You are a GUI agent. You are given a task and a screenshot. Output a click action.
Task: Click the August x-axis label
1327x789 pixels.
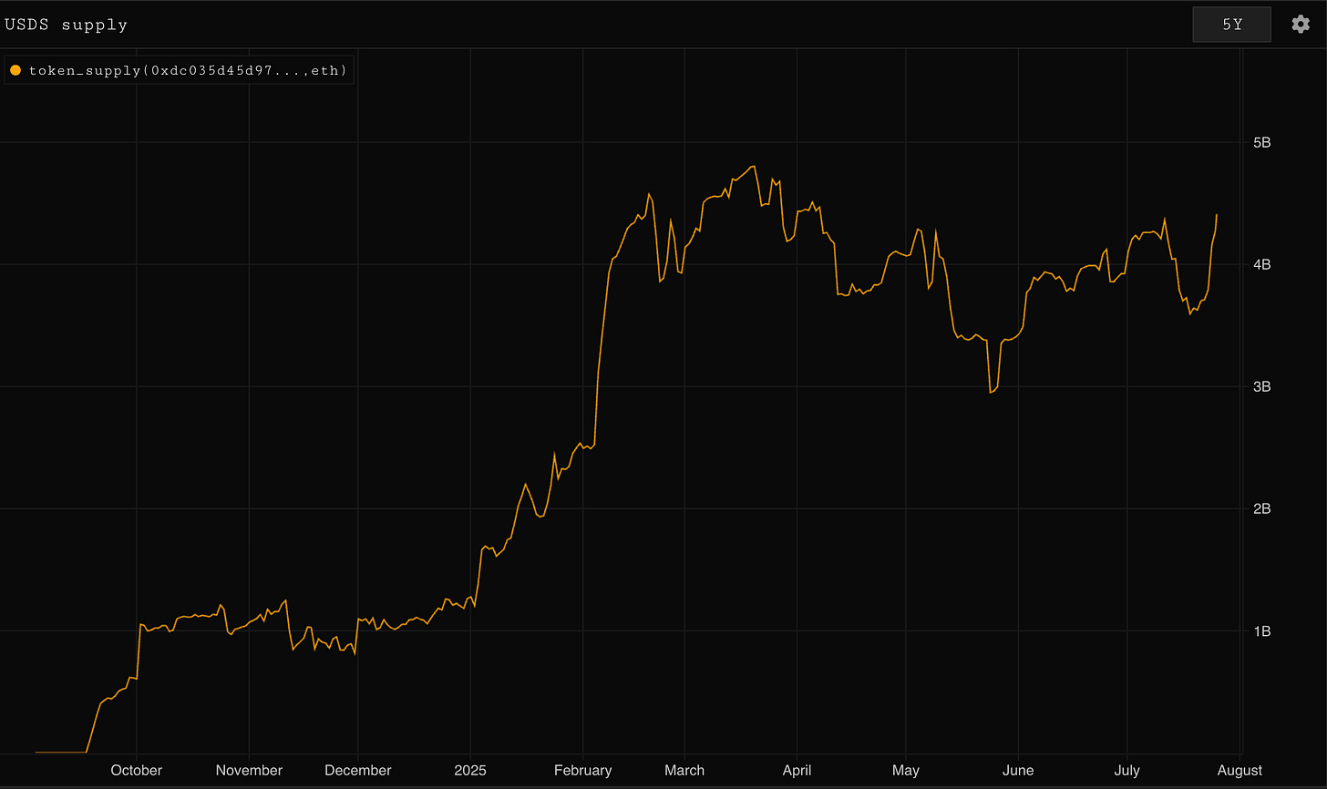coord(1240,771)
